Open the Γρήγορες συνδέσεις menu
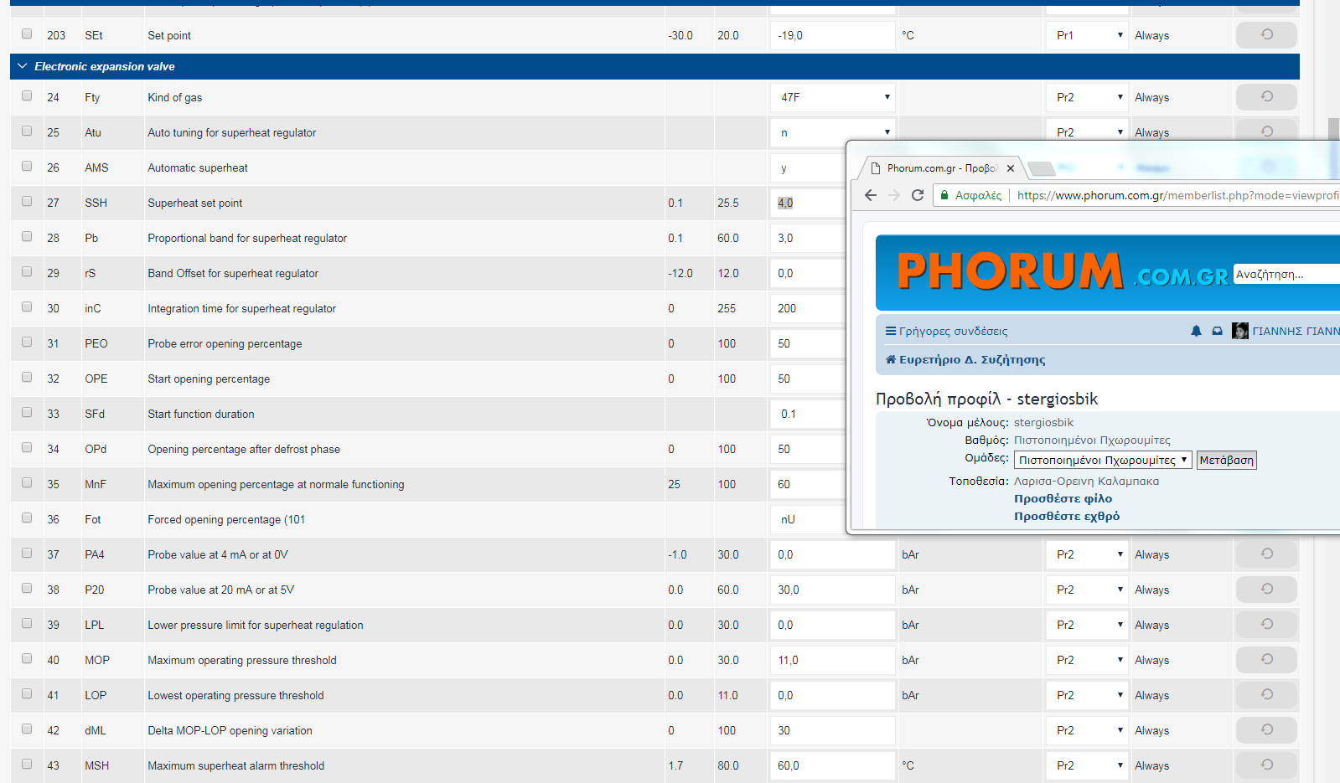This screenshot has width=1340, height=783. coord(946,332)
